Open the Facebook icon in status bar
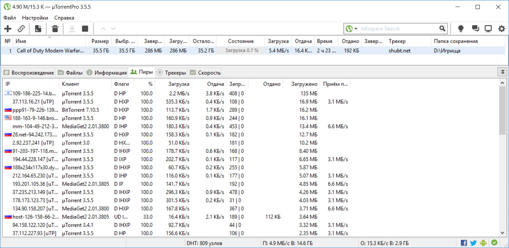This screenshot has height=248, width=509. pyautogui.click(x=464, y=243)
